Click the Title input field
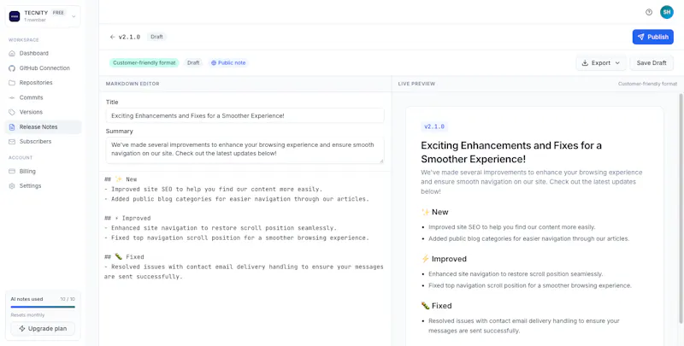This screenshot has height=346, width=684. click(x=245, y=115)
